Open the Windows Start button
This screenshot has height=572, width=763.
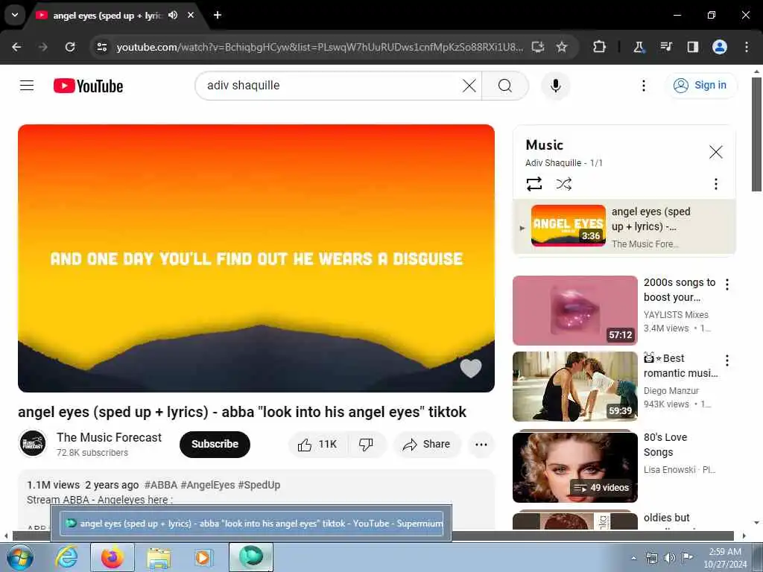(20, 557)
